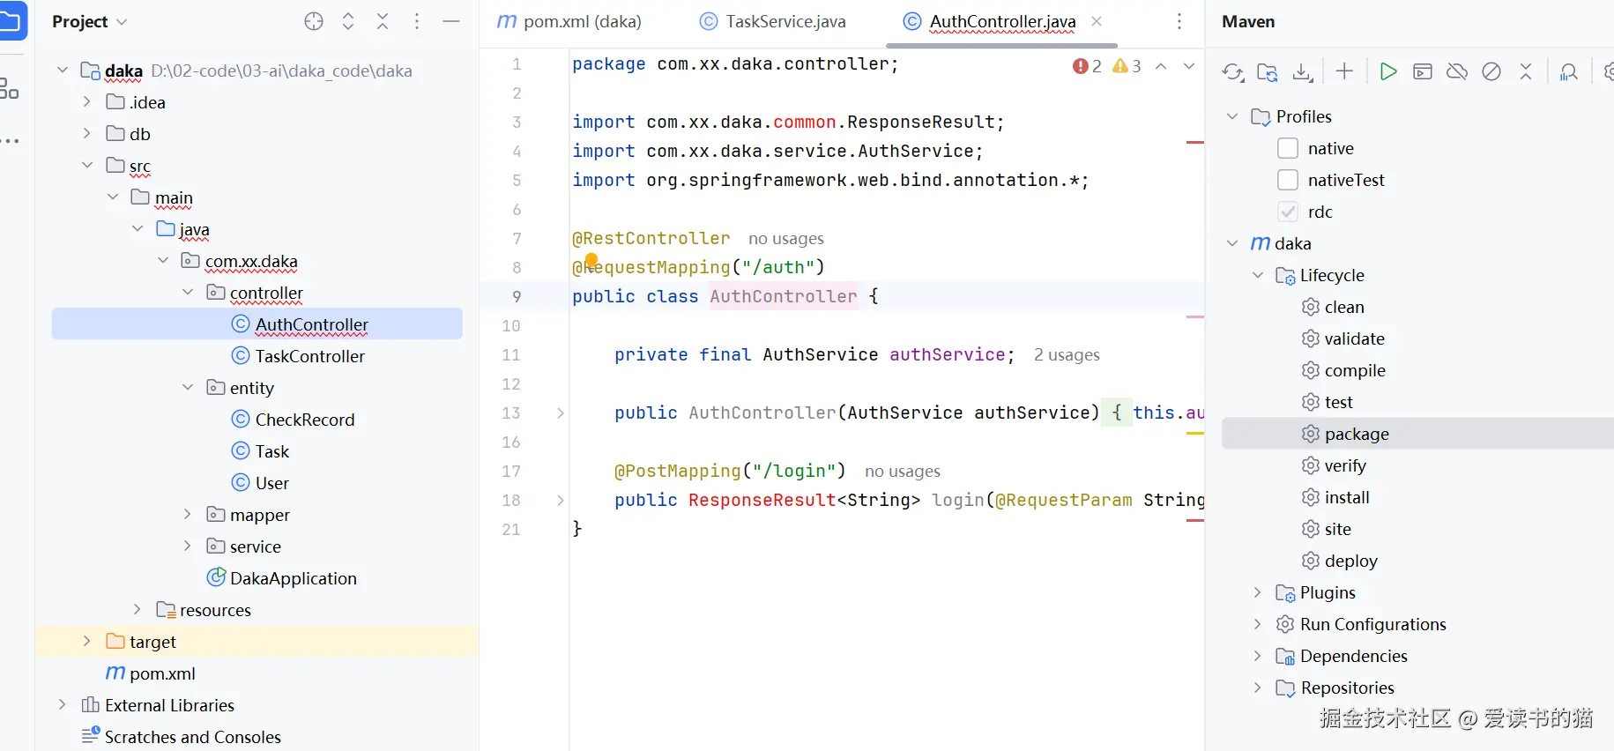
Task: Run the selected Maven build
Action: 1387,71
